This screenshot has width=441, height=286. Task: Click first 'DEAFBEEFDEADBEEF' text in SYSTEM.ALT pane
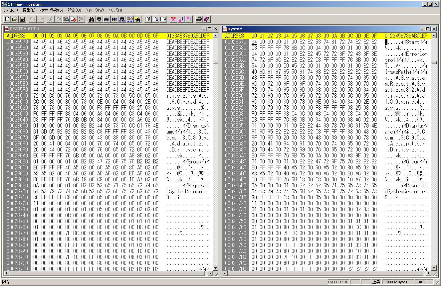coord(188,42)
